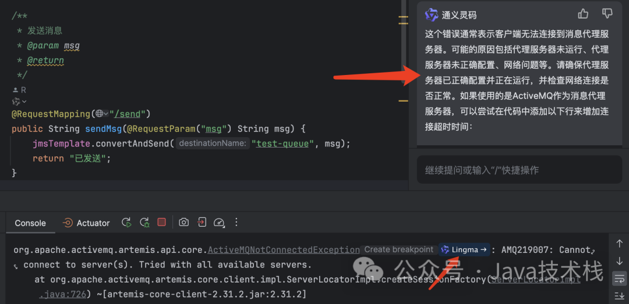
Task: Click the thumbs up feedback icon
Action: coord(583,14)
